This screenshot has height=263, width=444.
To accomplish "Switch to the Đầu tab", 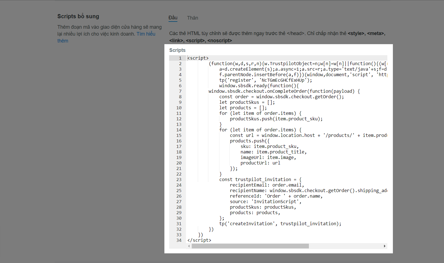I will [x=173, y=18].
